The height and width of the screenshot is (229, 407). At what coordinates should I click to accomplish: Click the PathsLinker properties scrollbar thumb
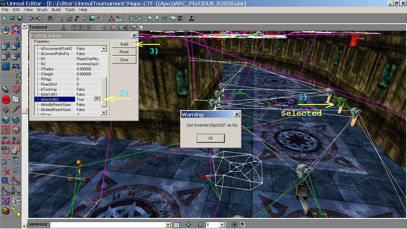[x=104, y=92]
